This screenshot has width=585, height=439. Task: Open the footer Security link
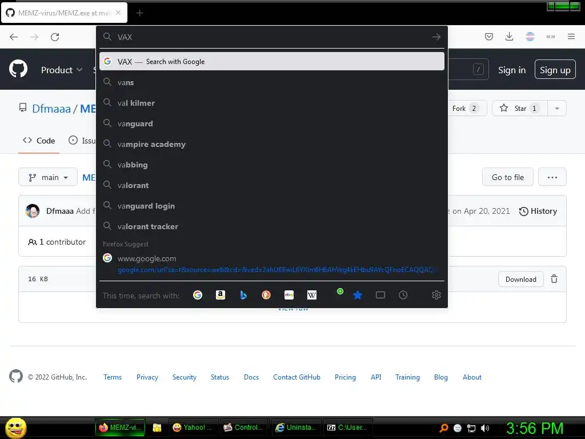pos(185,377)
